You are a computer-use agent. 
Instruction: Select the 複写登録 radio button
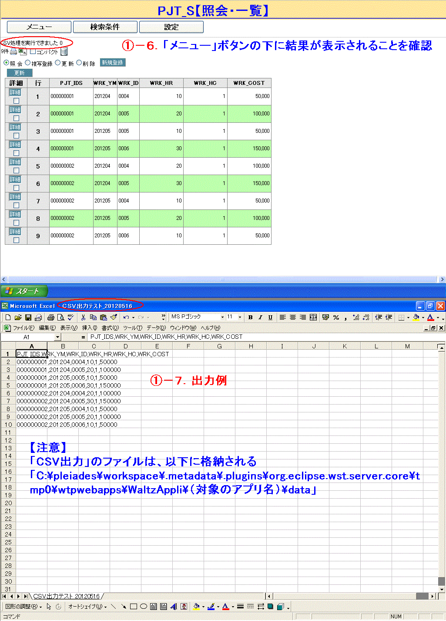point(28,63)
